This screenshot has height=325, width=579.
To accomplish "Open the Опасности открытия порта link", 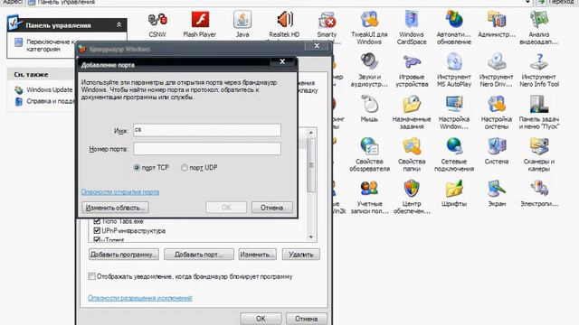I will point(120,192).
